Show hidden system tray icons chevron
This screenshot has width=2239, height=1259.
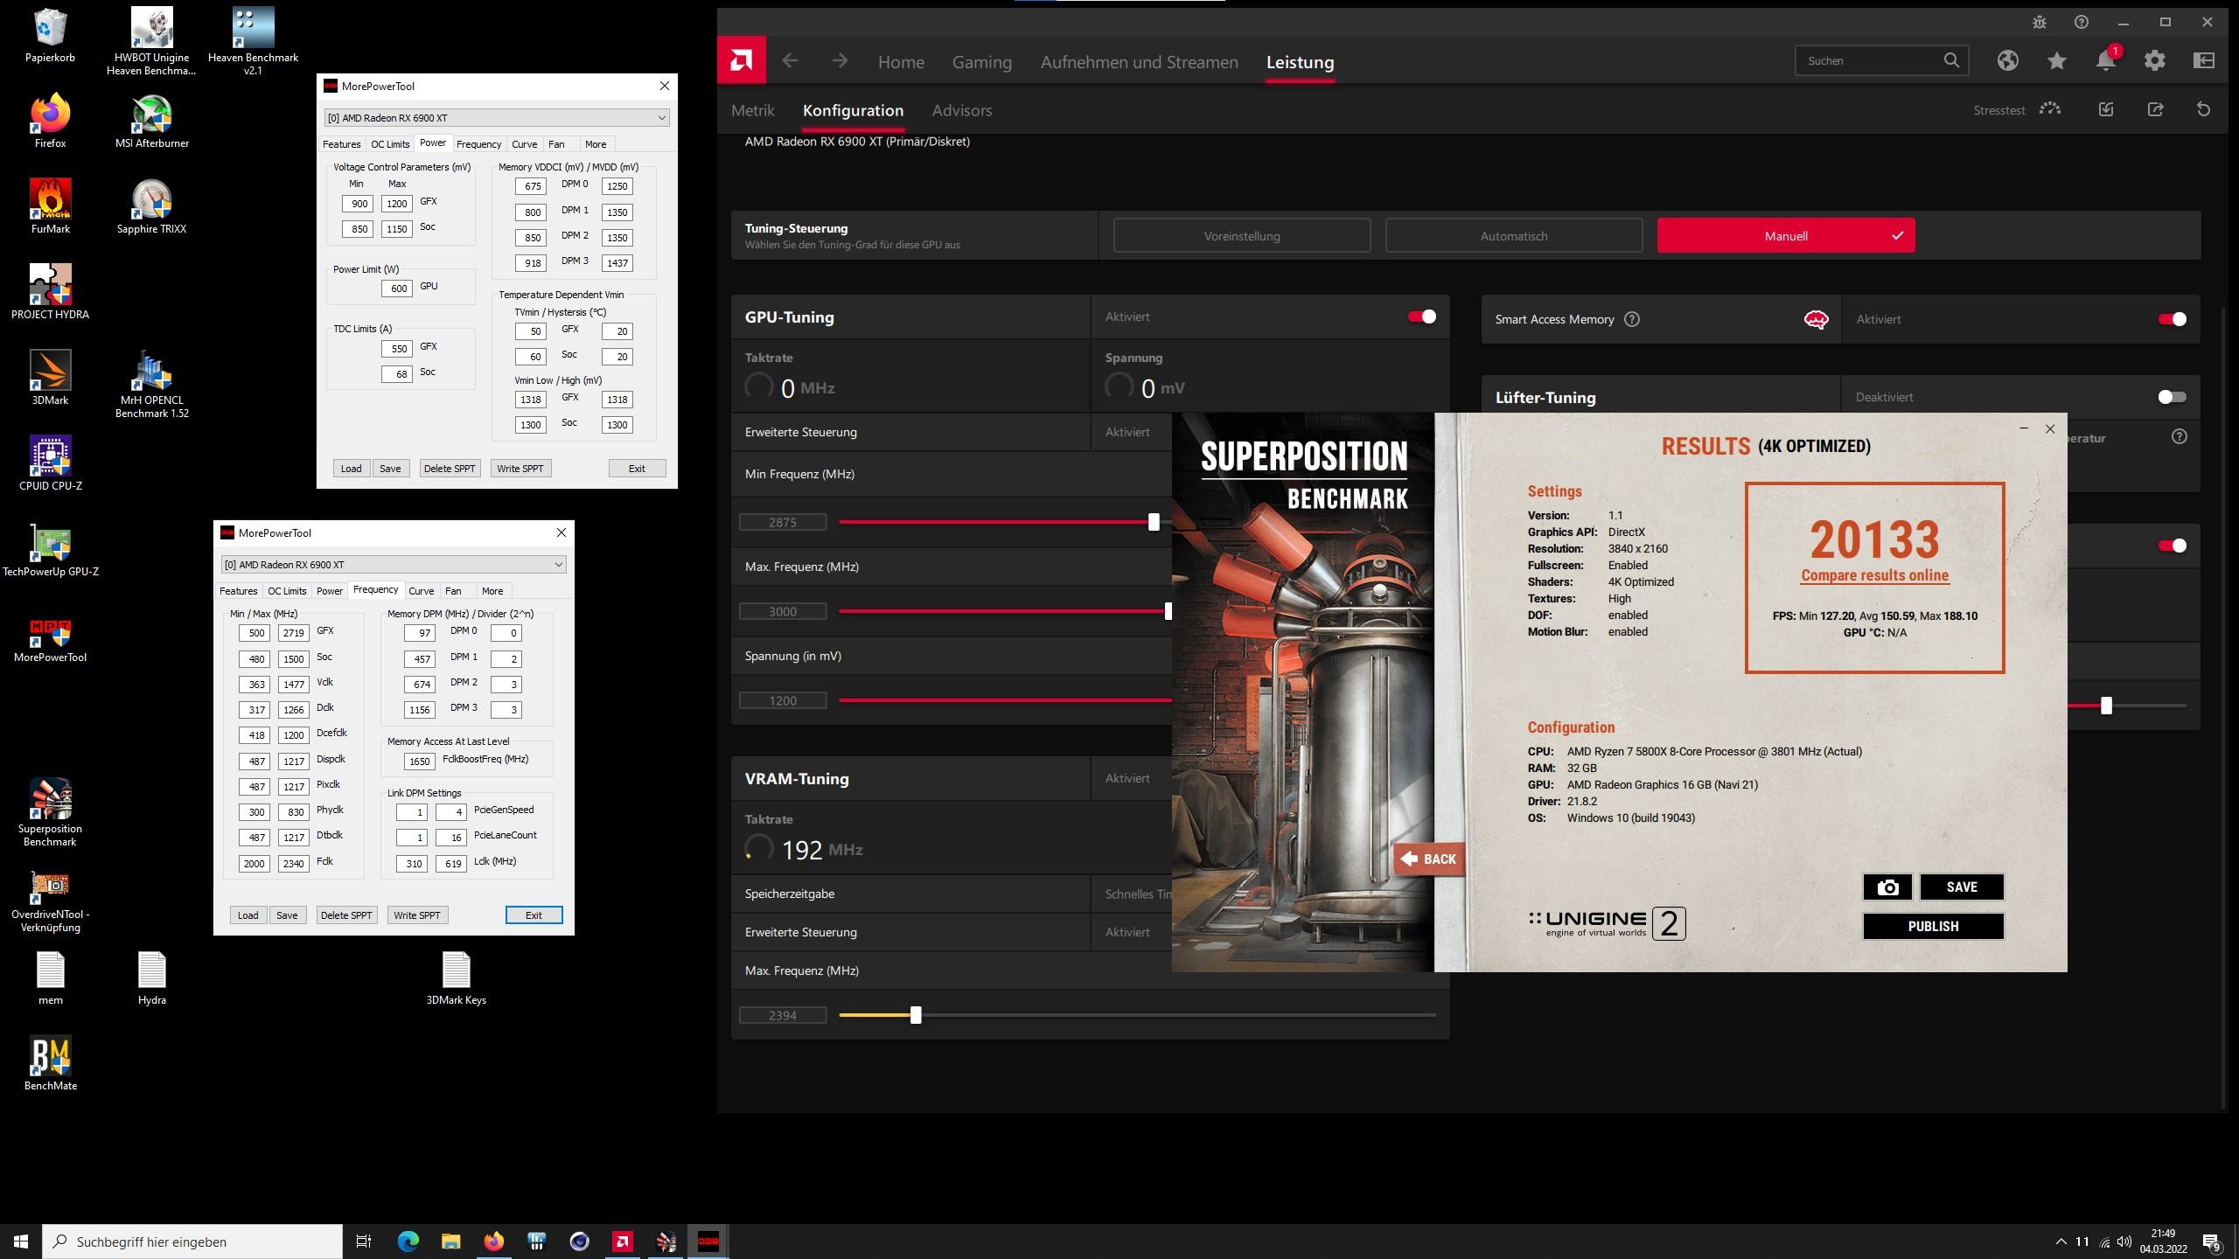pyautogui.click(x=2061, y=1242)
